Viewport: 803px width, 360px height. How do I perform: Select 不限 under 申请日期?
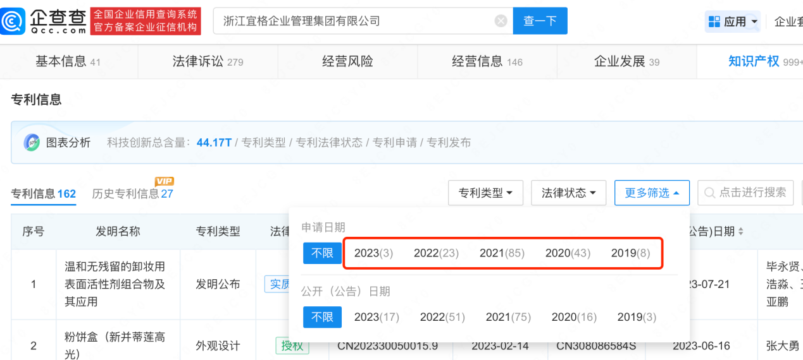(322, 253)
